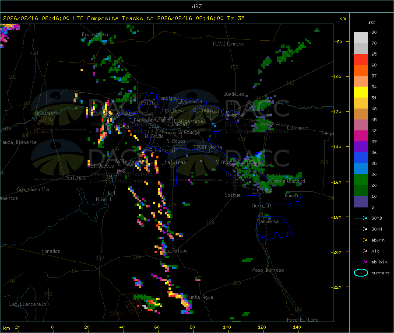Click the composite tracks timestamp header text
The height and width of the screenshot is (333, 394).
click(123, 18)
